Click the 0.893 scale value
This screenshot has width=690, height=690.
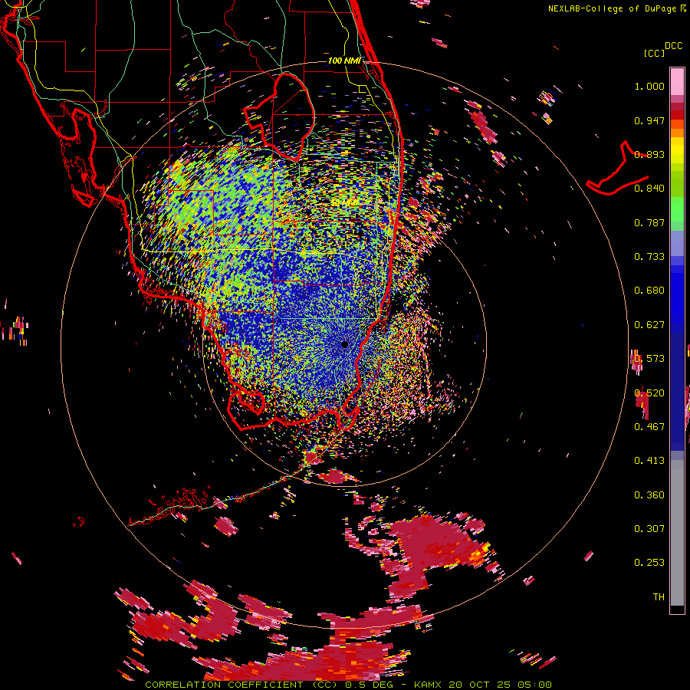click(649, 154)
